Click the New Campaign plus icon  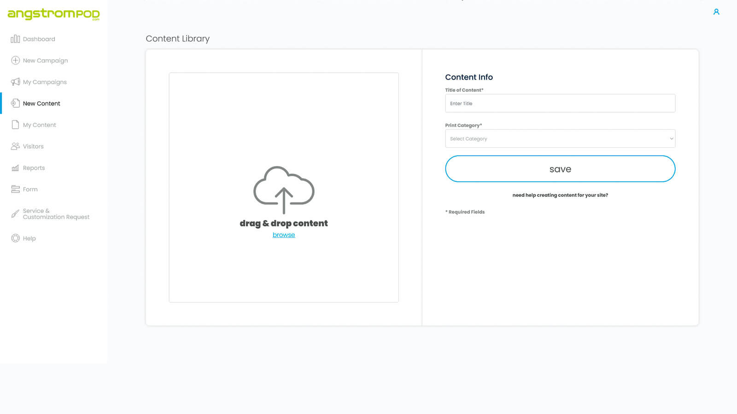click(x=15, y=60)
